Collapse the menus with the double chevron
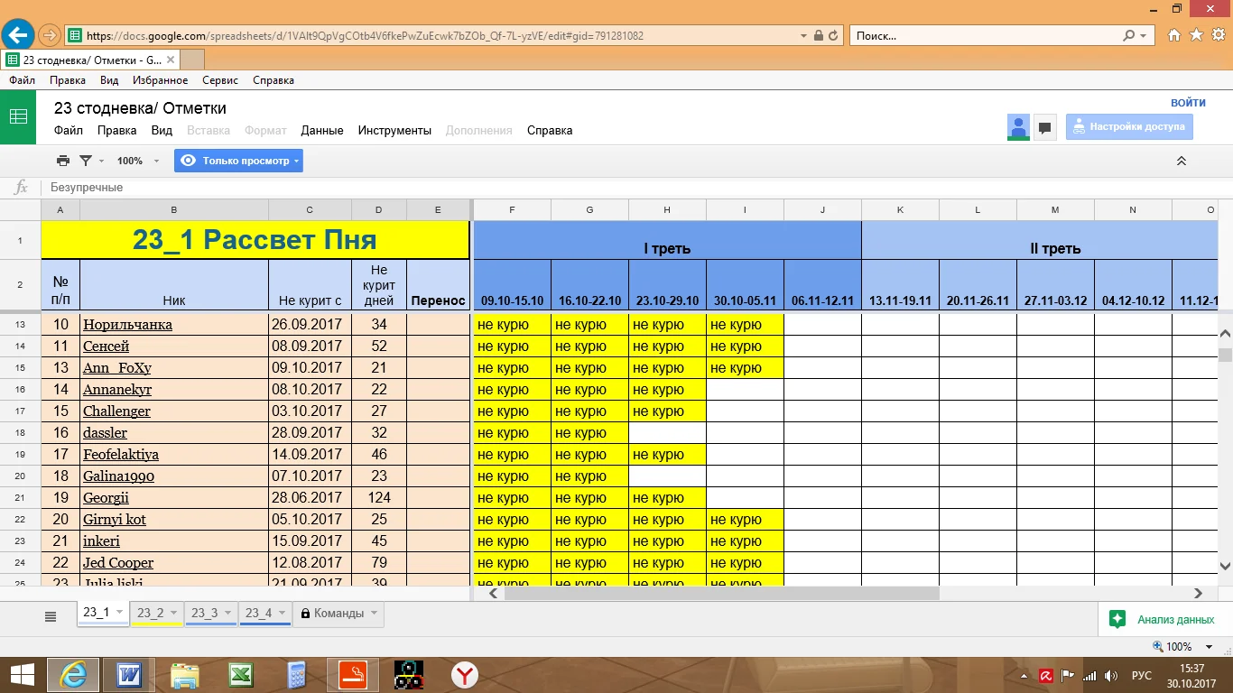The image size is (1233, 693). [x=1181, y=161]
